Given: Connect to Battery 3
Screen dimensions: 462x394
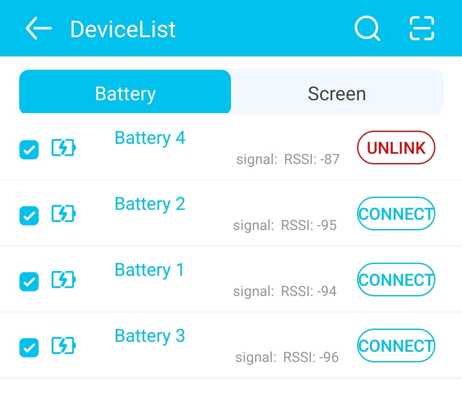Looking at the screenshot, I should (396, 346).
